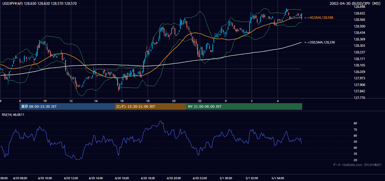385x181 pixels.
Task: Click hour label 18 under price chart
Action: click(148, 101)
